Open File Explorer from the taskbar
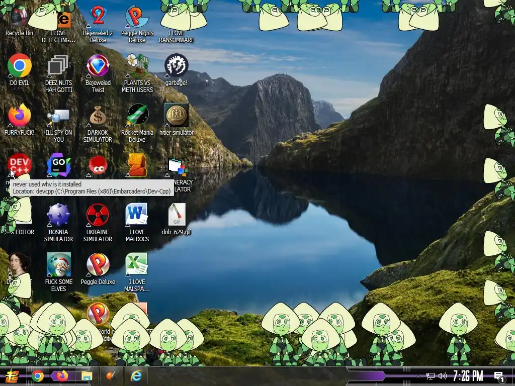 87,376
